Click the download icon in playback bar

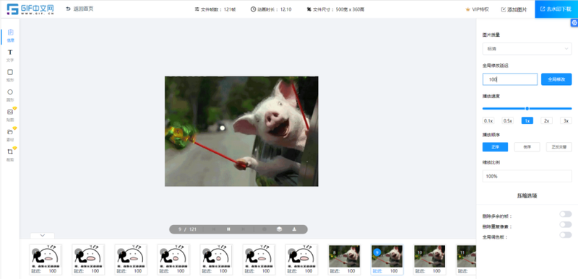(294, 229)
